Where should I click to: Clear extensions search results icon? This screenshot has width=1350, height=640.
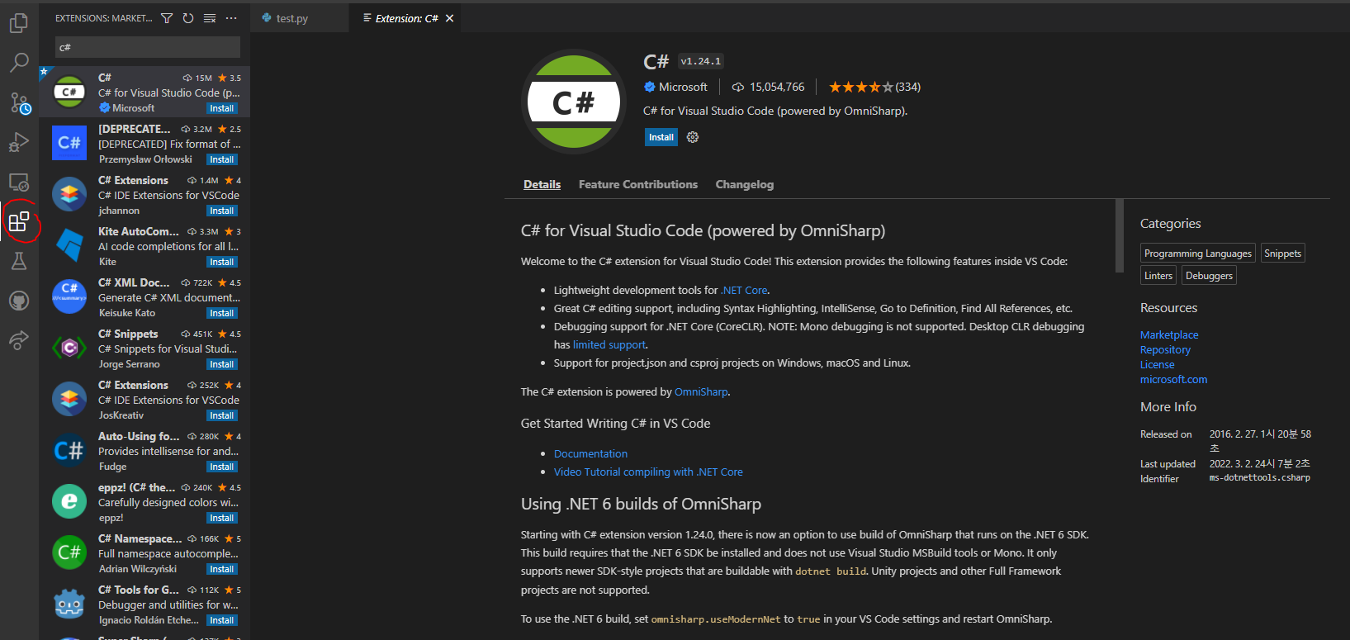coord(210,18)
